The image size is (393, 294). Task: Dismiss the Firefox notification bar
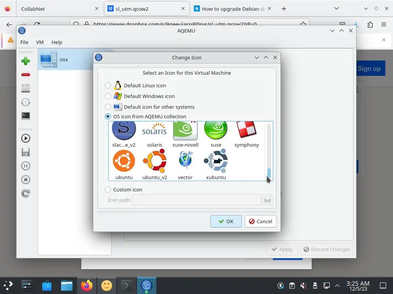[384, 40]
